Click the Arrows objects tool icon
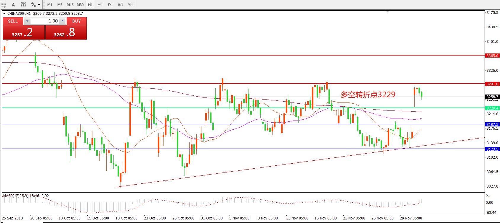 click(x=33, y=5)
